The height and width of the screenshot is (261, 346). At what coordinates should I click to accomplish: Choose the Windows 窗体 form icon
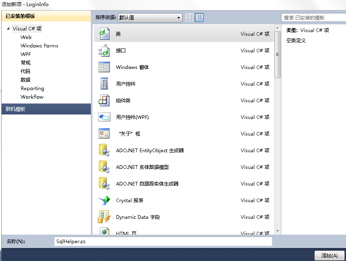104,67
